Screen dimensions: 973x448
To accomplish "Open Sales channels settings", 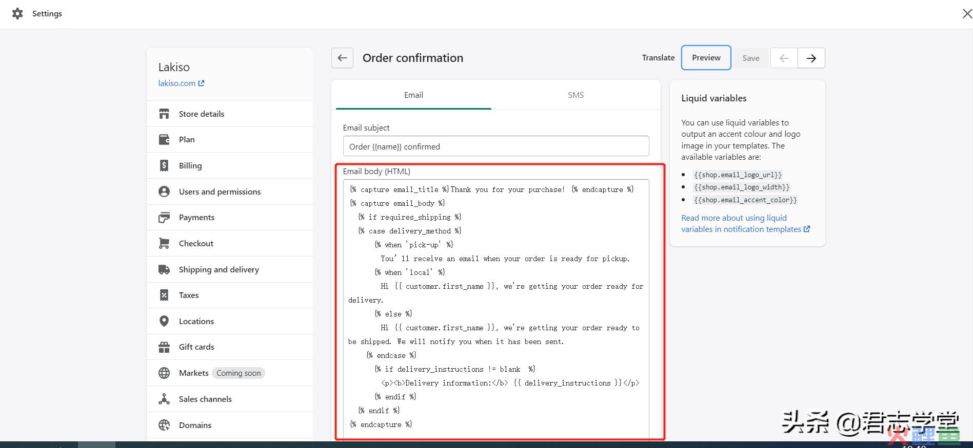I will (230, 399).
